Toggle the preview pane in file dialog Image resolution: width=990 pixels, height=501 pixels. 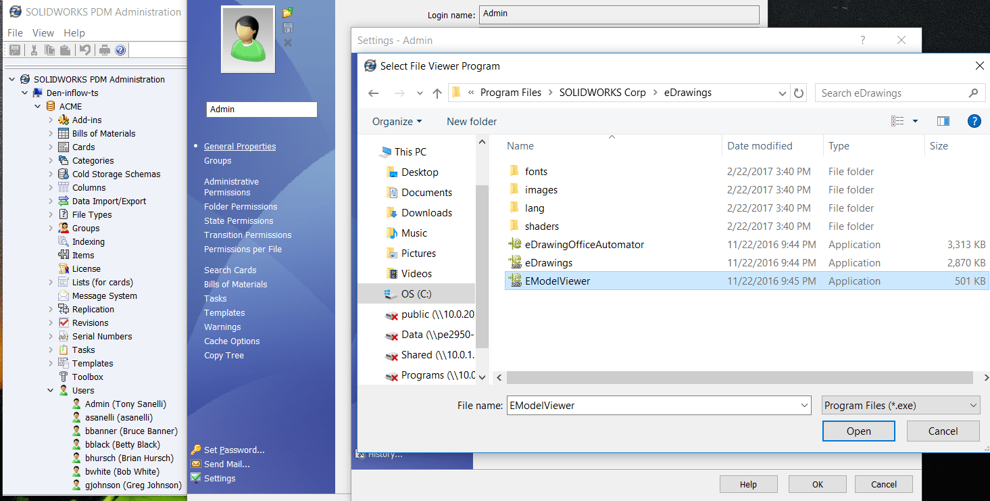pyautogui.click(x=943, y=121)
